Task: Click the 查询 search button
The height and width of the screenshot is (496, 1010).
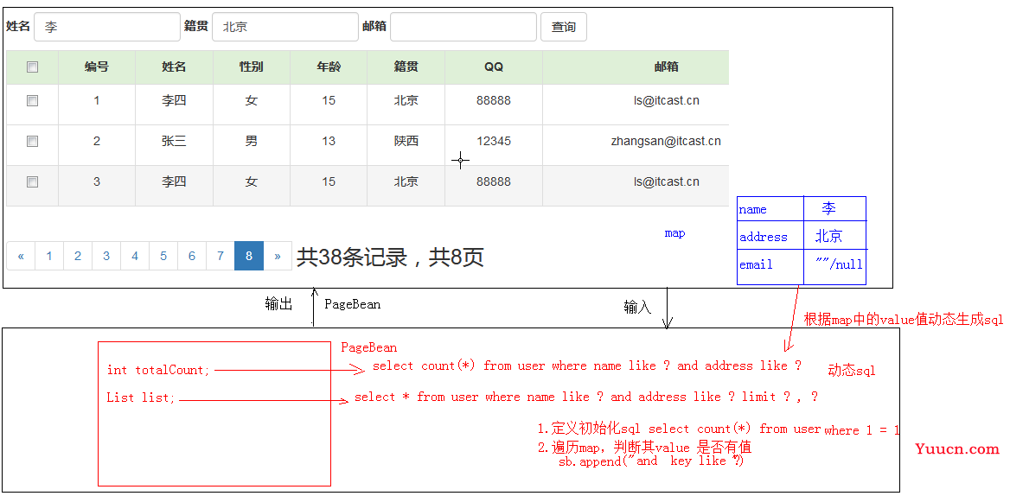Action: tap(563, 27)
